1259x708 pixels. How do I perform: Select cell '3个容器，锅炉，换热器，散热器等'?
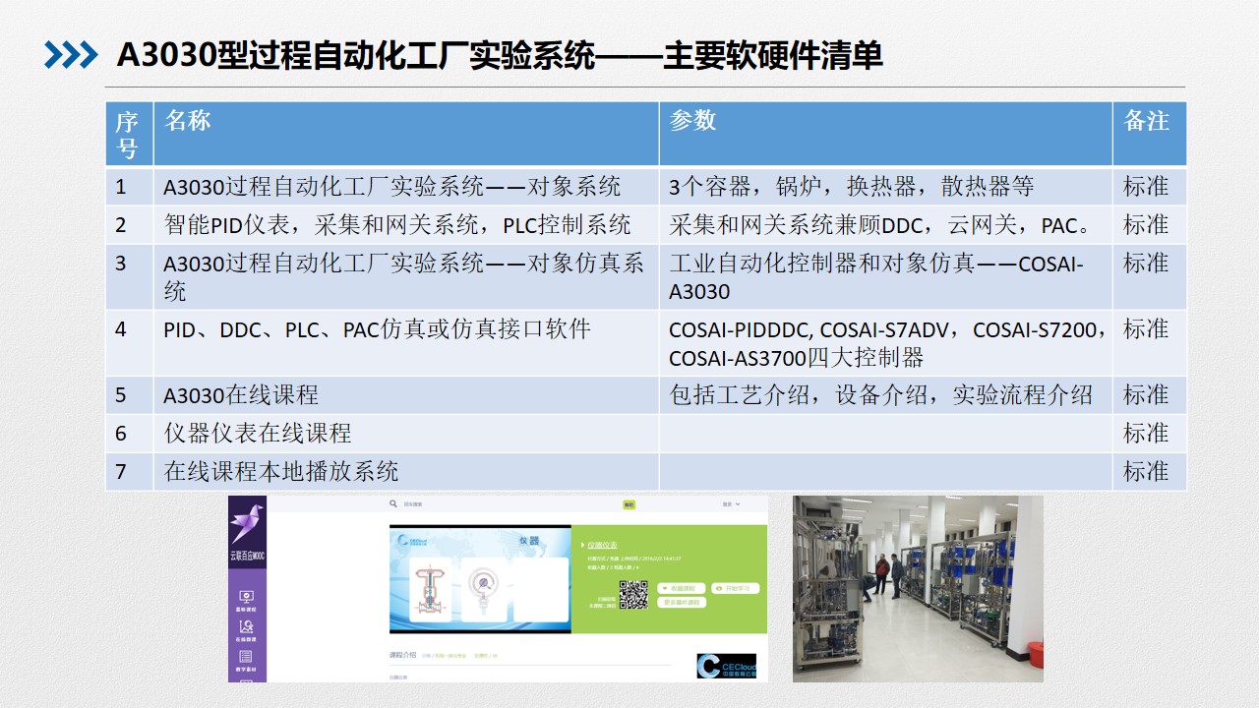[x=885, y=187]
